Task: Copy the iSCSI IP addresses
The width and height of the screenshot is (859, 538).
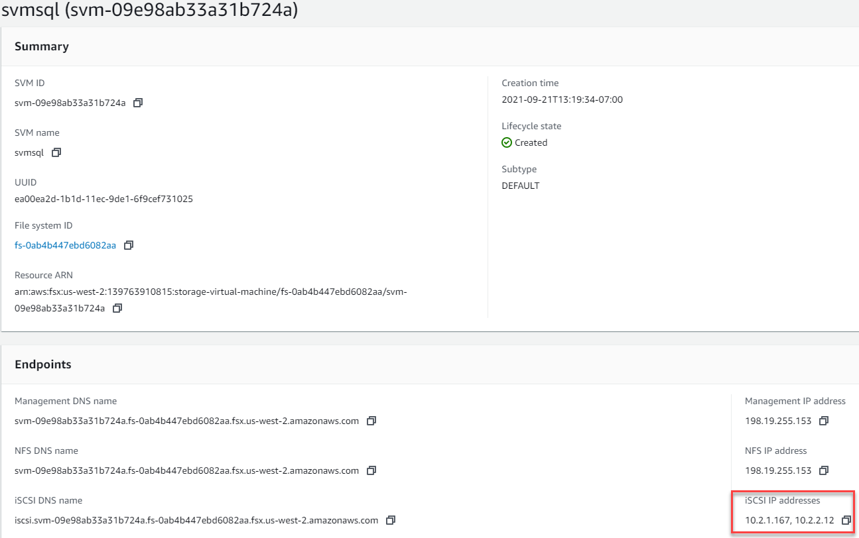Action: tap(846, 520)
